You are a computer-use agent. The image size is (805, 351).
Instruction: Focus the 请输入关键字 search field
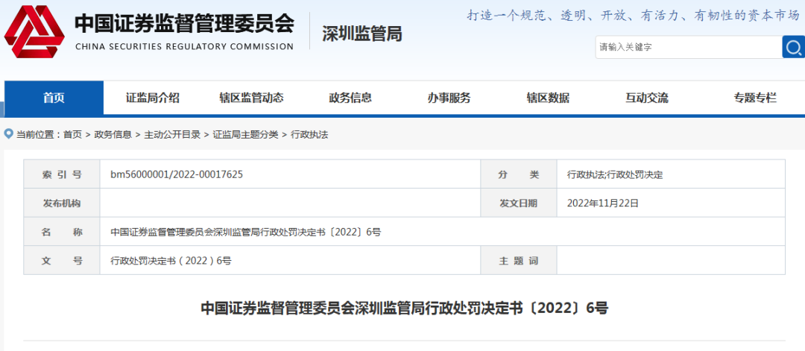point(689,47)
